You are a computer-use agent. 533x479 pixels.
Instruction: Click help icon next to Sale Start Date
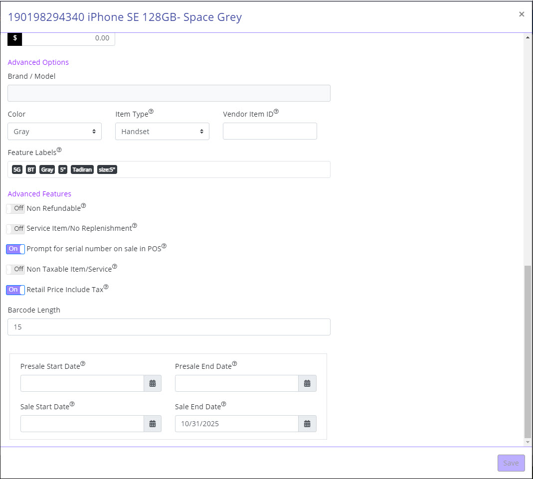coord(72,404)
